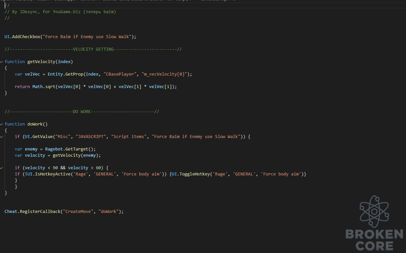Click the "CreateMove" string
The height and width of the screenshot is (253, 406).
[x=78, y=212]
